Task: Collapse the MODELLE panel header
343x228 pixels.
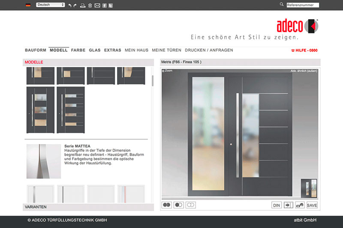Action: tap(88, 62)
